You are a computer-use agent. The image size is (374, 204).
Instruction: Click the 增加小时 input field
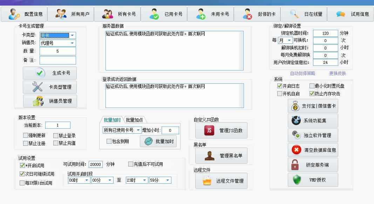coord(170,130)
